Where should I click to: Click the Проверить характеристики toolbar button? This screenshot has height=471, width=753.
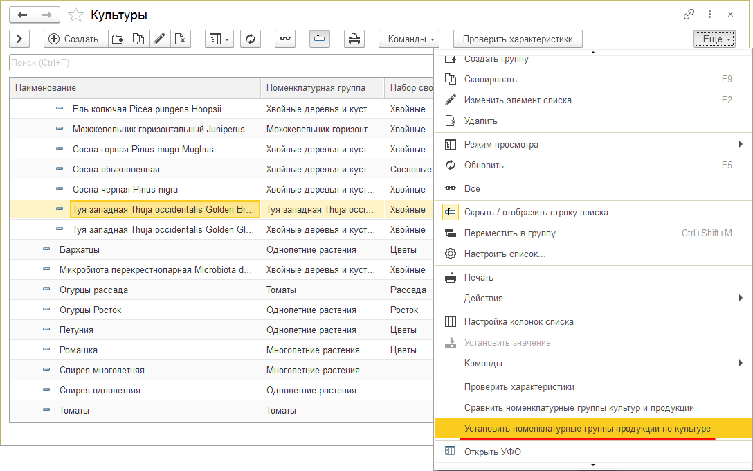coord(517,39)
